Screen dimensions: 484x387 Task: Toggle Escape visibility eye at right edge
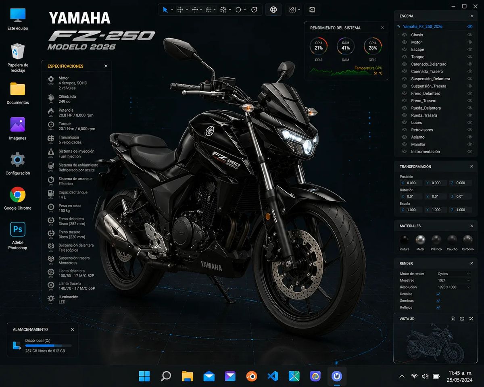coord(470,49)
